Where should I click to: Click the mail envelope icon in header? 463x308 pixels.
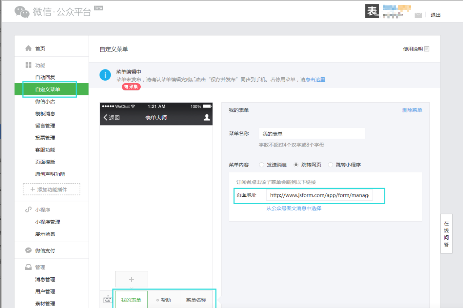pyautogui.click(x=418, y=15)
